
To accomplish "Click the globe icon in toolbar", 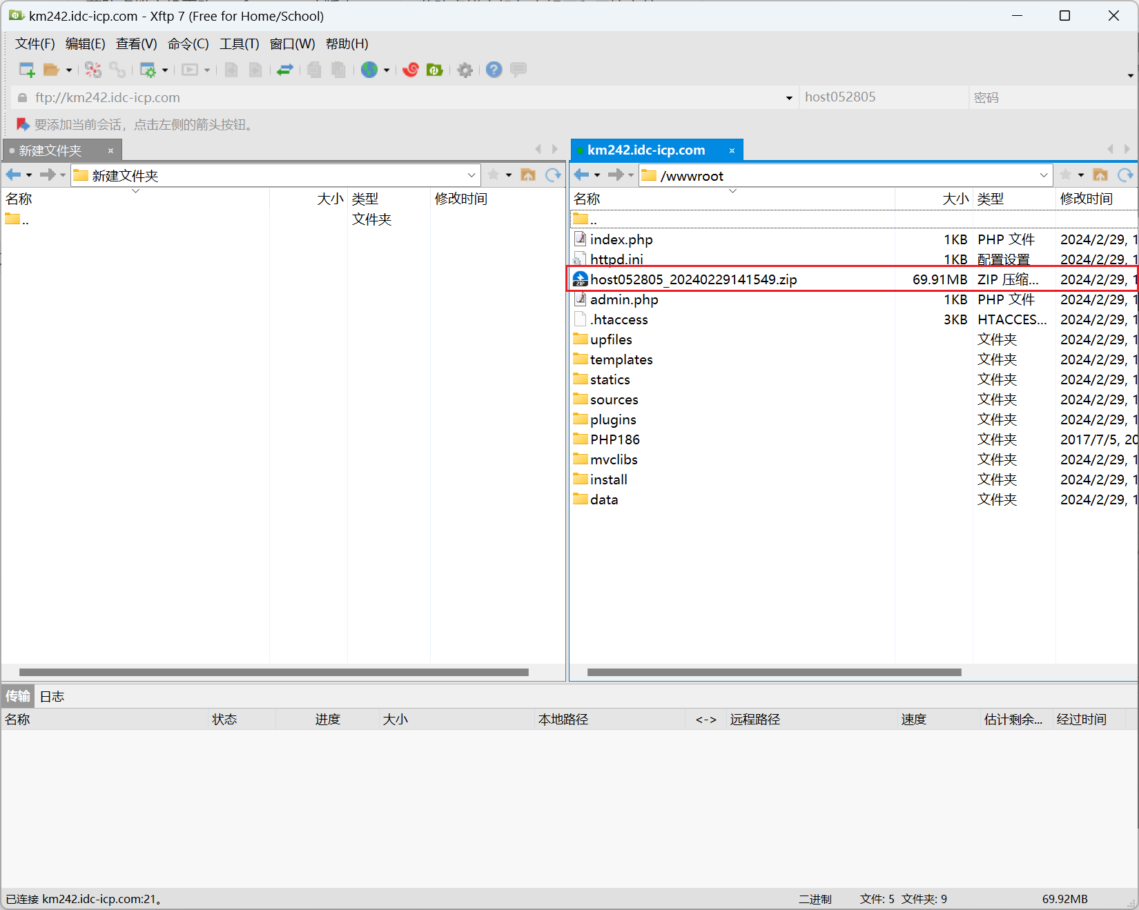I will click(369, 70).
